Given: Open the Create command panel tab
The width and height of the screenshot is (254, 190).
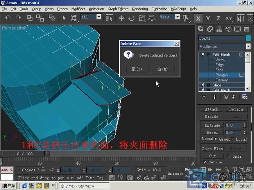Looking at the screenshot, I should pos(201,29).
